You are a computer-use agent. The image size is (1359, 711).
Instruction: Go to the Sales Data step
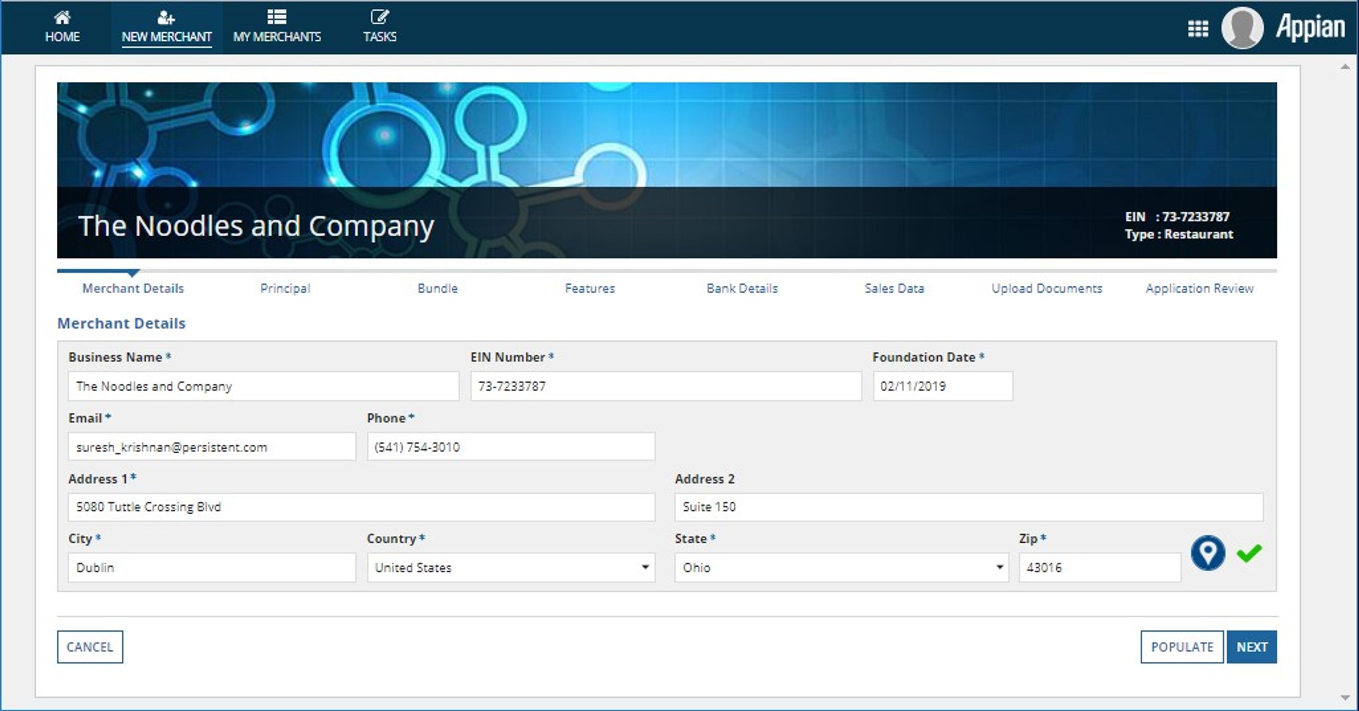coord(894,288)
